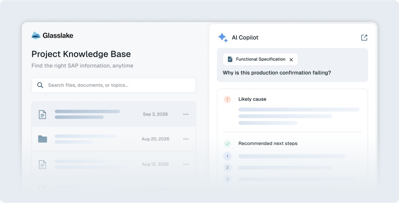
Task: Click the Recommended next steps checkmark icon
Action: 227,144
